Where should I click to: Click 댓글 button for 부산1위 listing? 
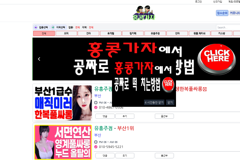tap(105, 156)
